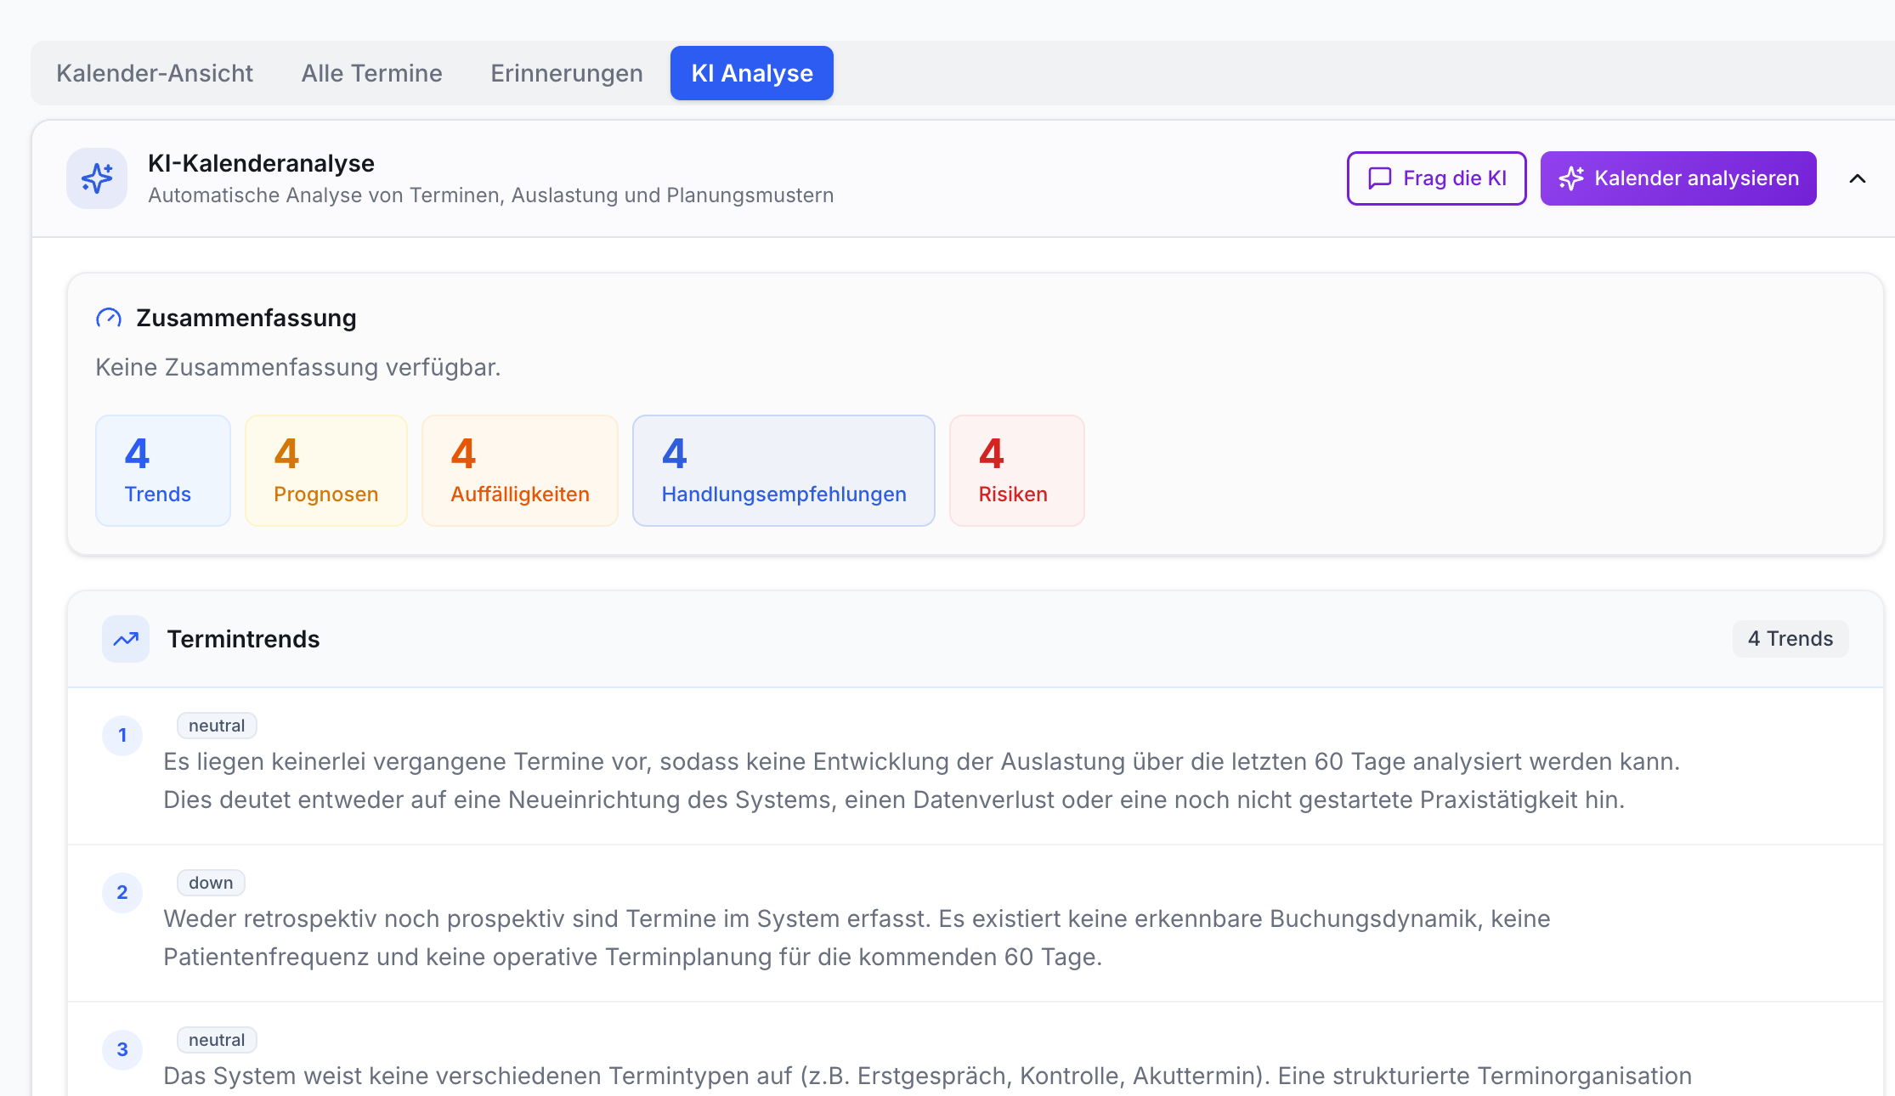
Task: Select the Erinnerungen tab
Action: pyautogui.click(x=567, y=73)
